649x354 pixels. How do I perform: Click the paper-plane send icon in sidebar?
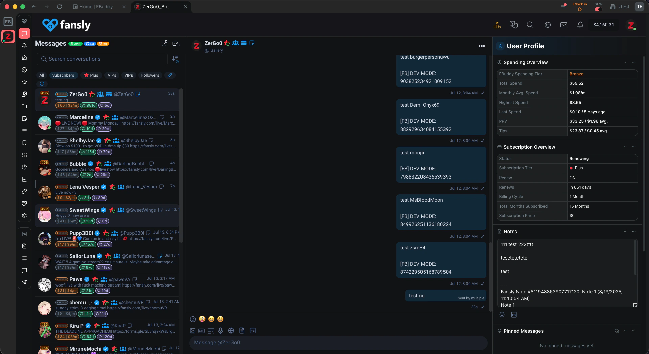point(24,282)
